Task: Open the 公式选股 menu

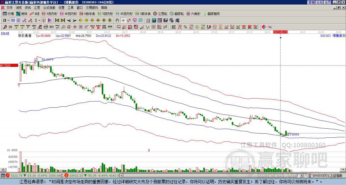Action: click(49, 7)
